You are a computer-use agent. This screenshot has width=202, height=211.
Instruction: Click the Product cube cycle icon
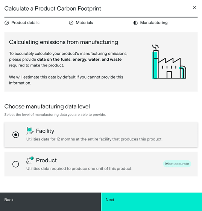30,160
